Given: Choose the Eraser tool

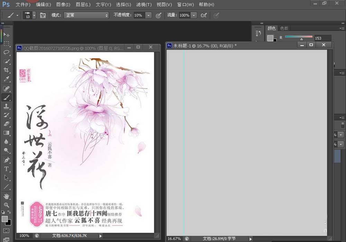Looking at the screenshot, I should pos(6,124).
